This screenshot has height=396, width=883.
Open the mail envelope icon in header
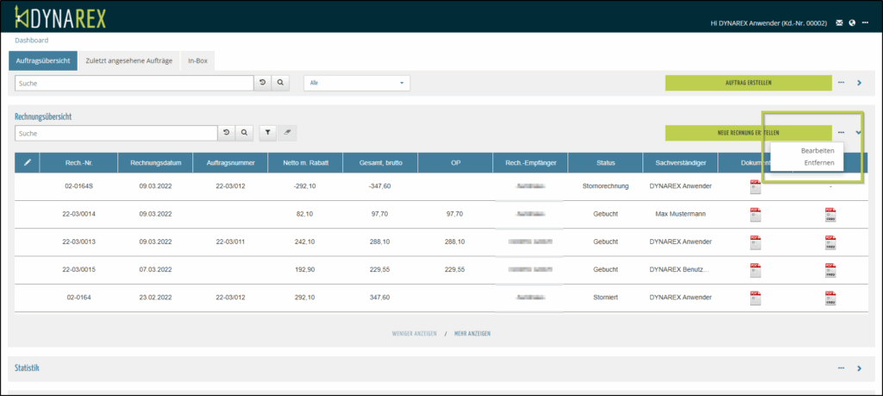click(x=839, y=22)
